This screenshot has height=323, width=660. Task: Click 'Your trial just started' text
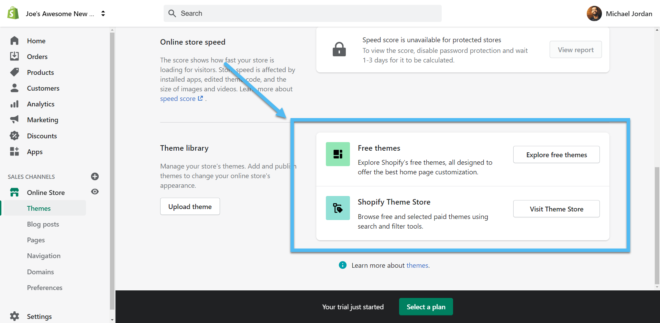point(353,307)
